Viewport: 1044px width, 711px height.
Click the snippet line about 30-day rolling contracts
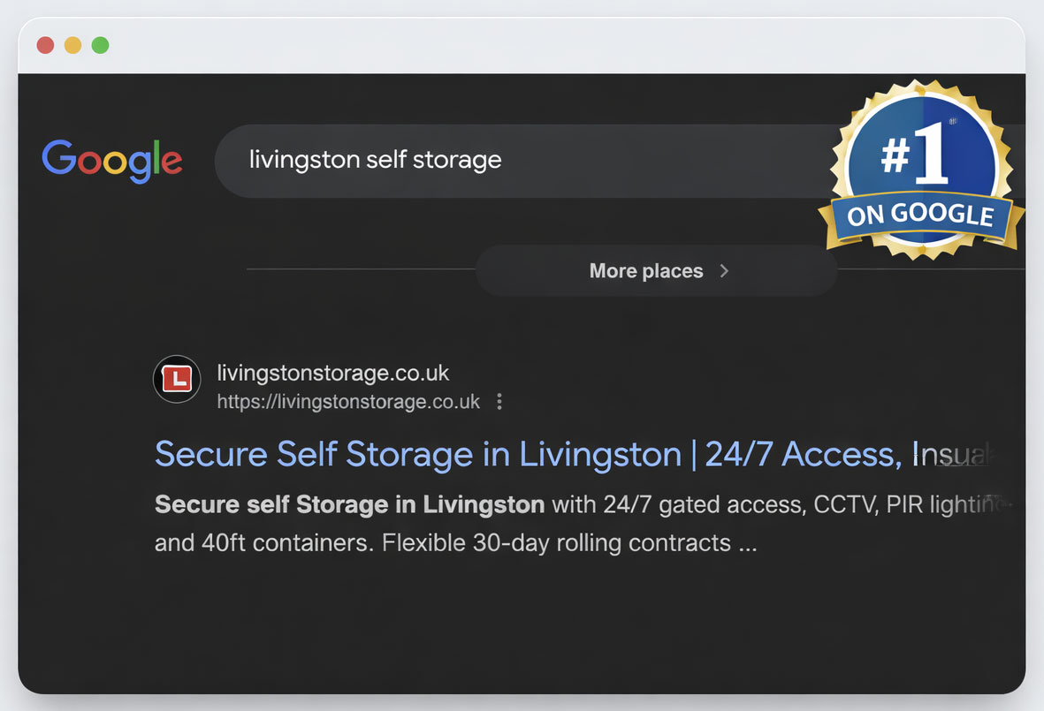(x=455, y=541)
